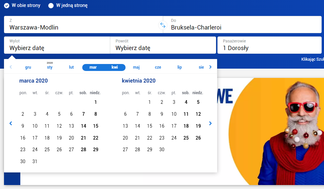Show later months in month strip
This screenshot has height=189, width=324.
(x=210, y=67)
